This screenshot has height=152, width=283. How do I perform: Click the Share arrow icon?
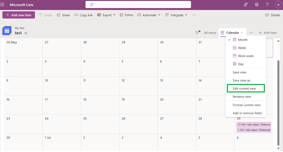(x=58, y=15)
